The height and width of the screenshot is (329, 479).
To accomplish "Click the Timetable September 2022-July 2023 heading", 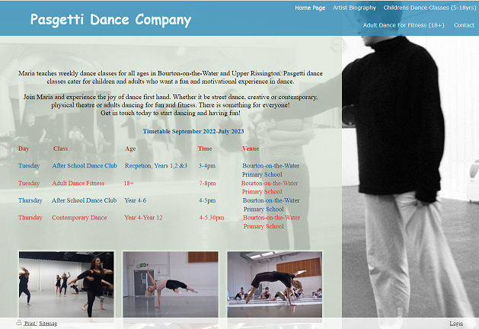I will pyautogui.click(x=193, y=131).
